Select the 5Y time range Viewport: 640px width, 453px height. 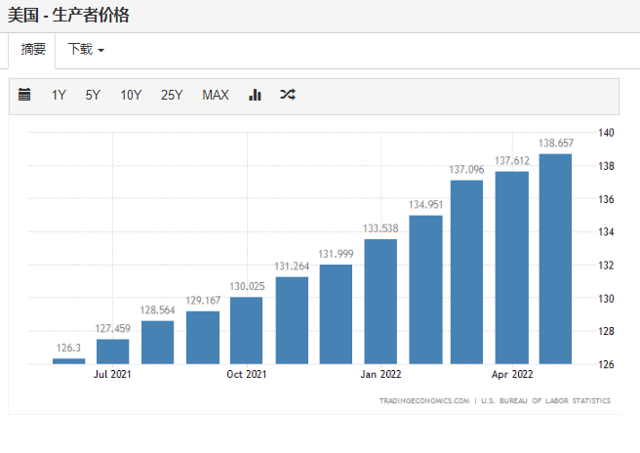coord(93,95)
